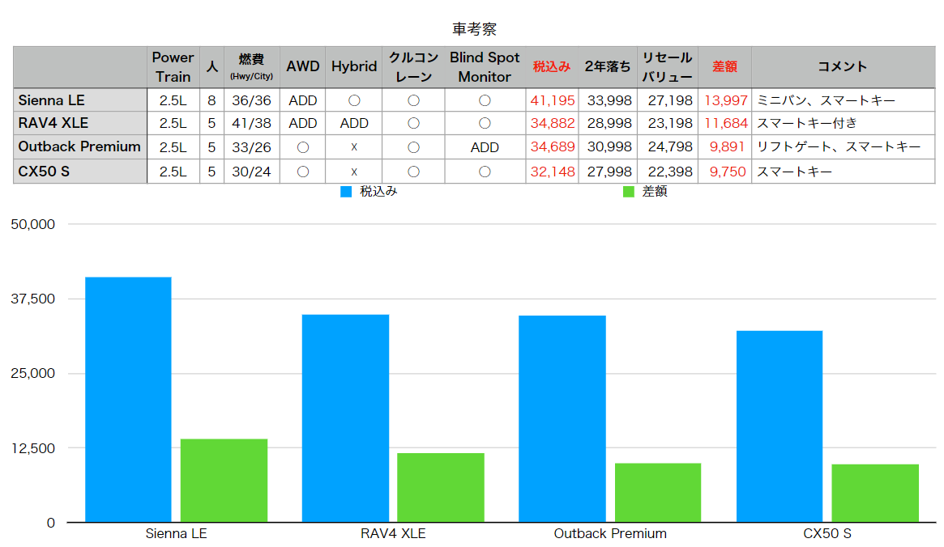
Task: Click the 燃費 (Hwy/City) column header
Action: (x=251, y=67)
